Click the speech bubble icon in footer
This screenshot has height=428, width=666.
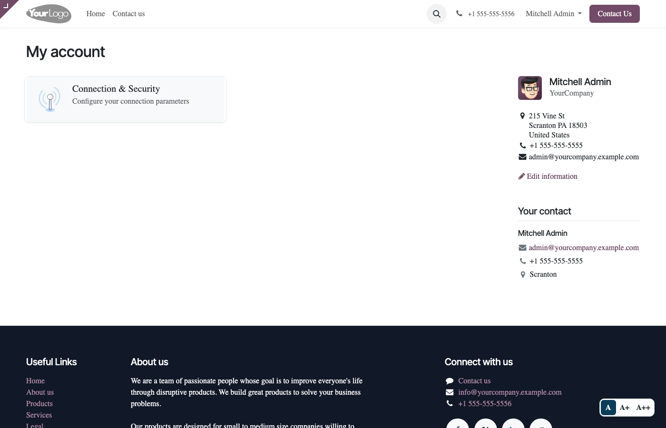[450, 381]
